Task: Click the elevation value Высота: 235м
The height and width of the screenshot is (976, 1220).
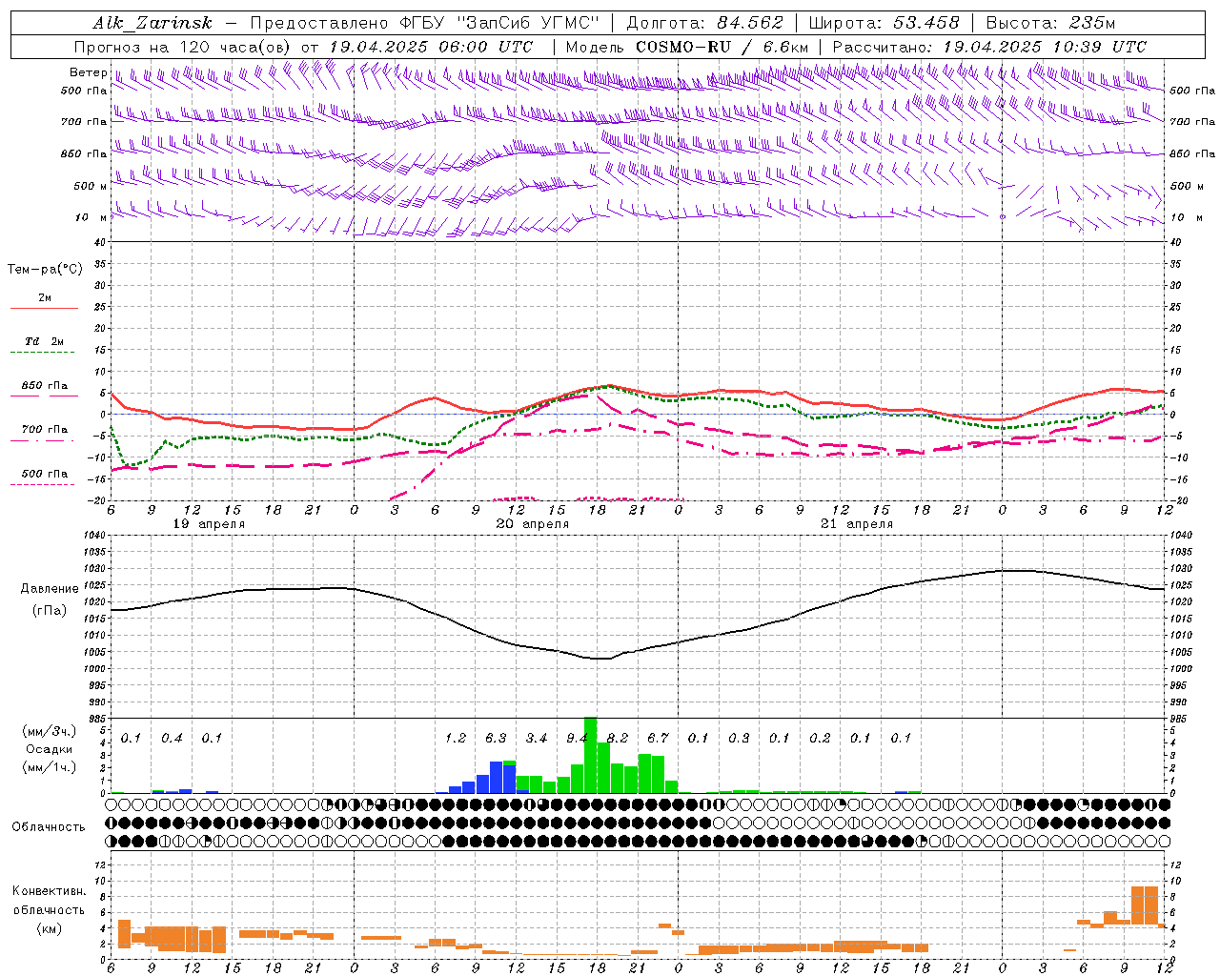Action: [1050, 23]
